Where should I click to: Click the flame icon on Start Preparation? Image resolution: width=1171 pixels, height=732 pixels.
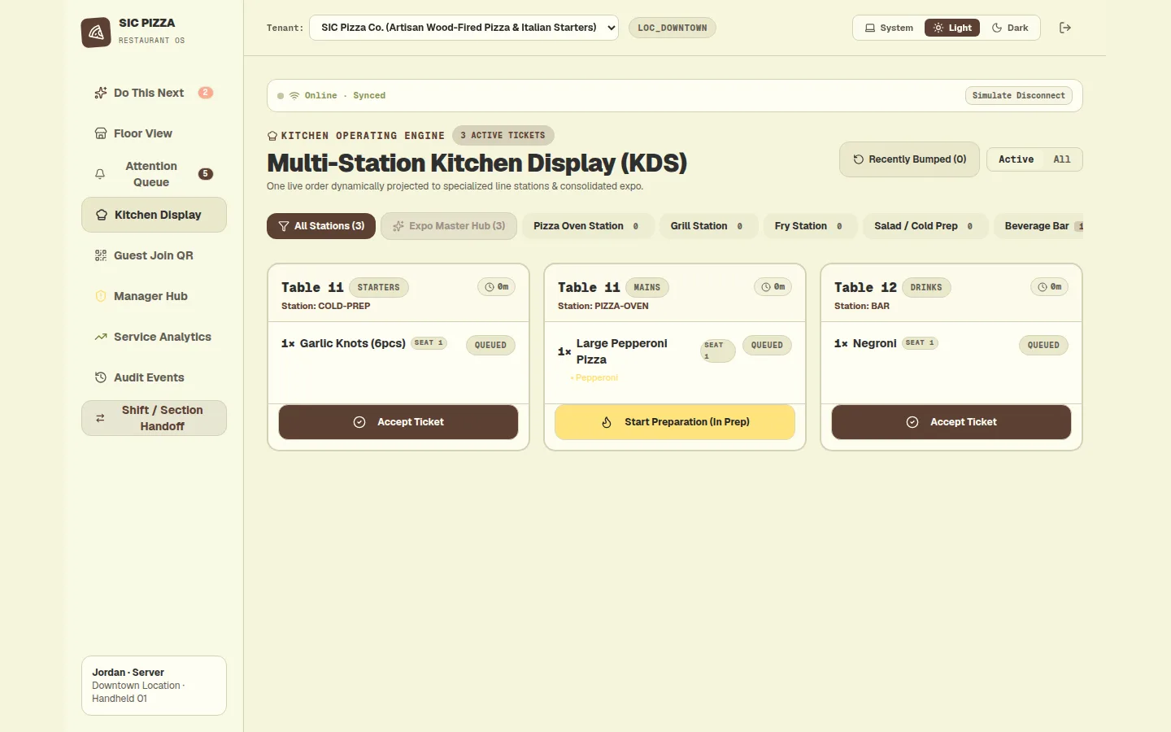point(607,422)
